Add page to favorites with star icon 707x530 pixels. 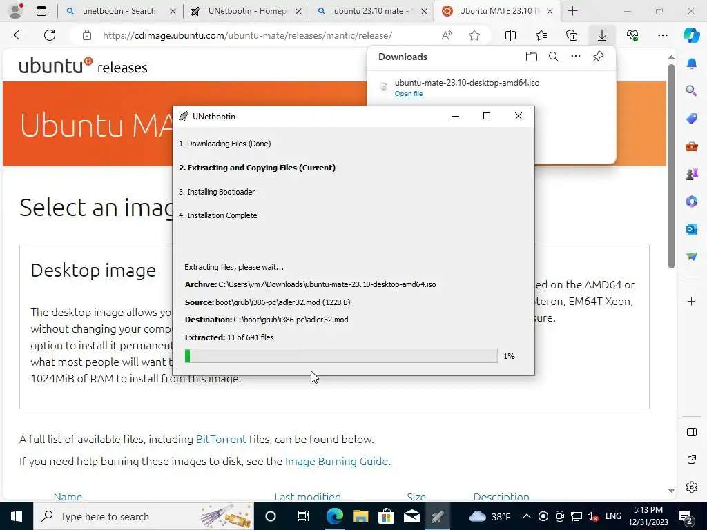[x=474, y=35]
